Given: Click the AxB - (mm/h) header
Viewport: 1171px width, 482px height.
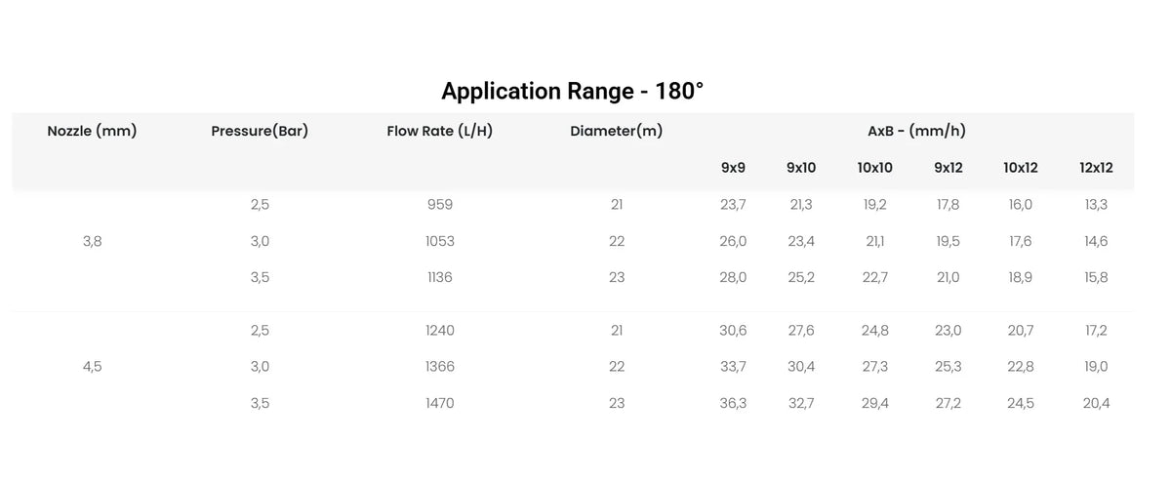Looking at the screenshot, I should tap(916, 131).
